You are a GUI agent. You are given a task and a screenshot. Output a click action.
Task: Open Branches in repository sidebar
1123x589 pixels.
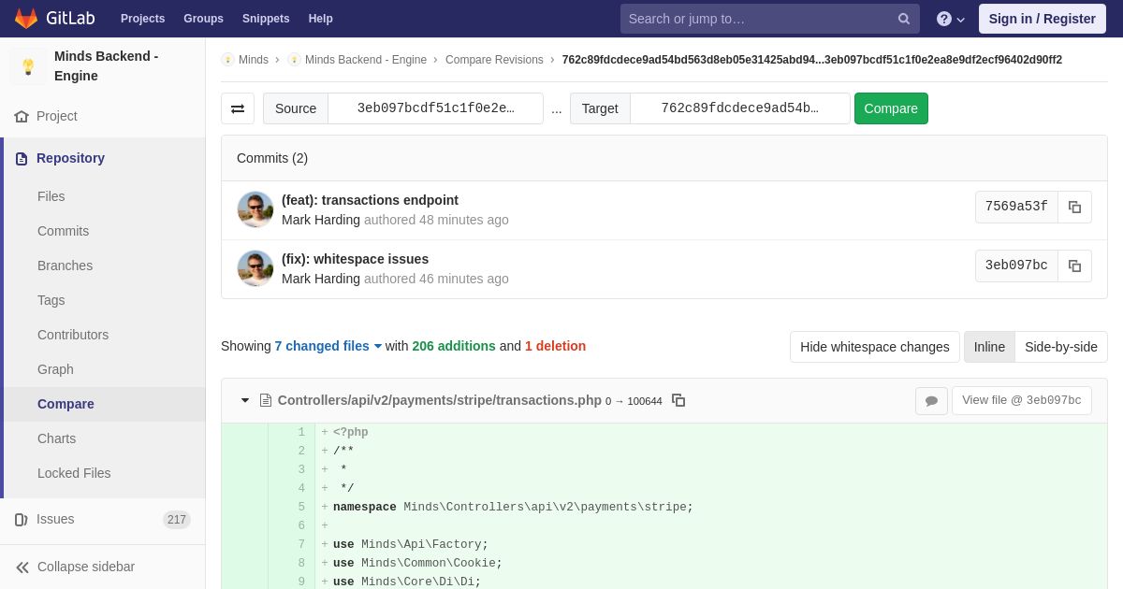tap(65, 266)
